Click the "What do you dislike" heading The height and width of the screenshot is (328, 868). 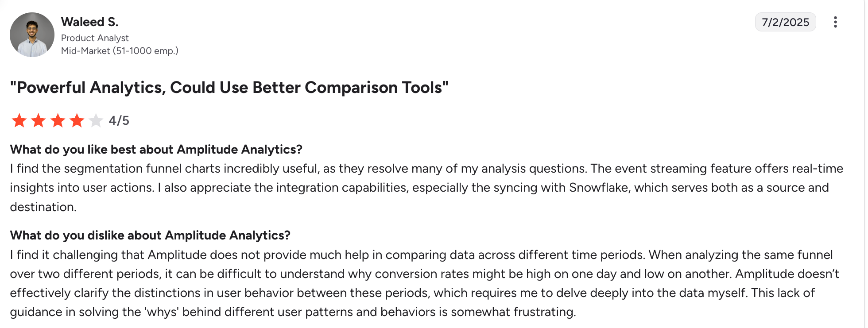pyautogui.click(x=150, y=235)
